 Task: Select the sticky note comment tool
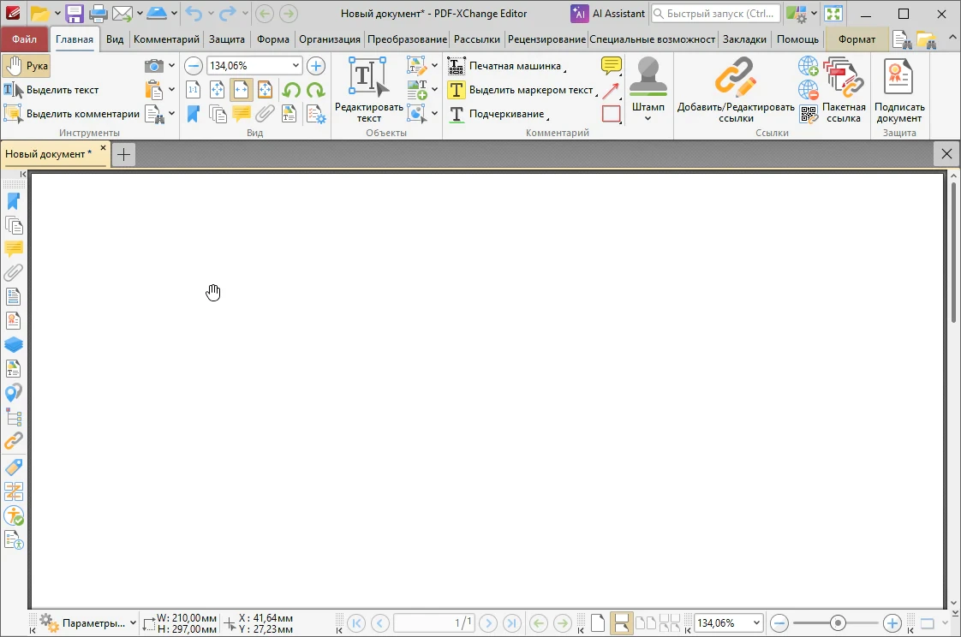coord(611,66)
